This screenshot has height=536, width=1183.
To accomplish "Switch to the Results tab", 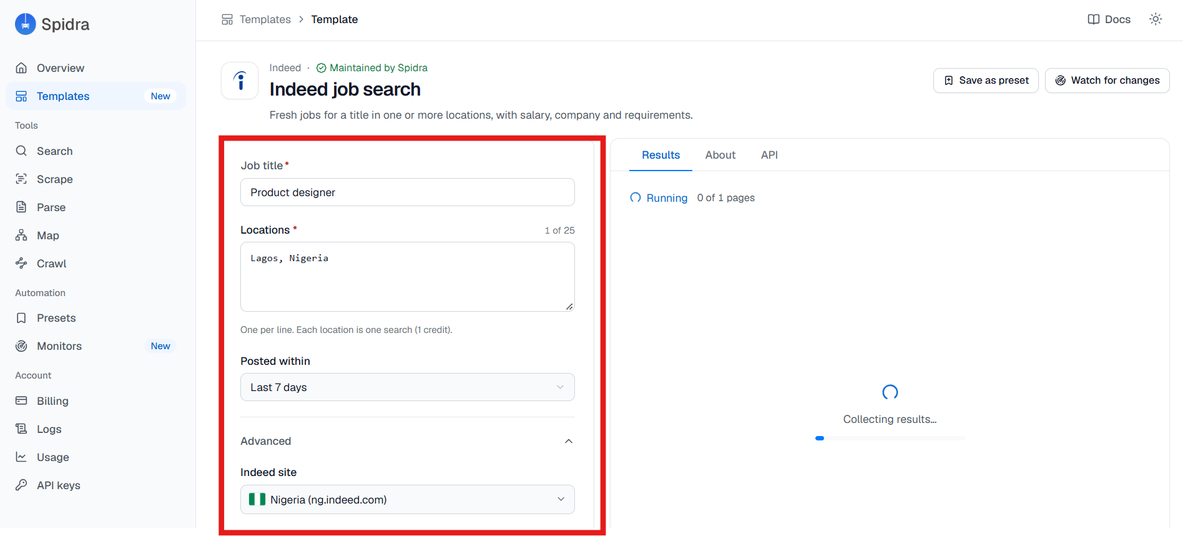I will click(660, 155).
